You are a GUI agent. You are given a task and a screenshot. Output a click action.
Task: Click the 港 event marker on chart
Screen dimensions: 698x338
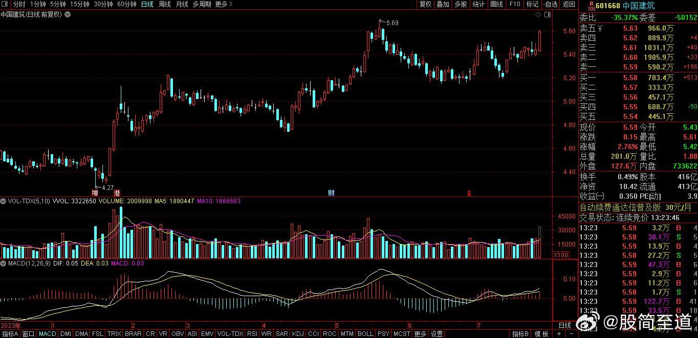click(x=116, y=193)
